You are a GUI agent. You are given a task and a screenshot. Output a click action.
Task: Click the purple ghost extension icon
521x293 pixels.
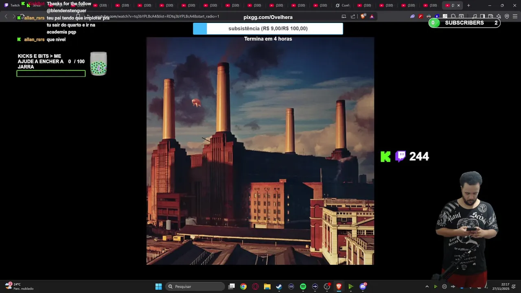(x=412, y=16)
